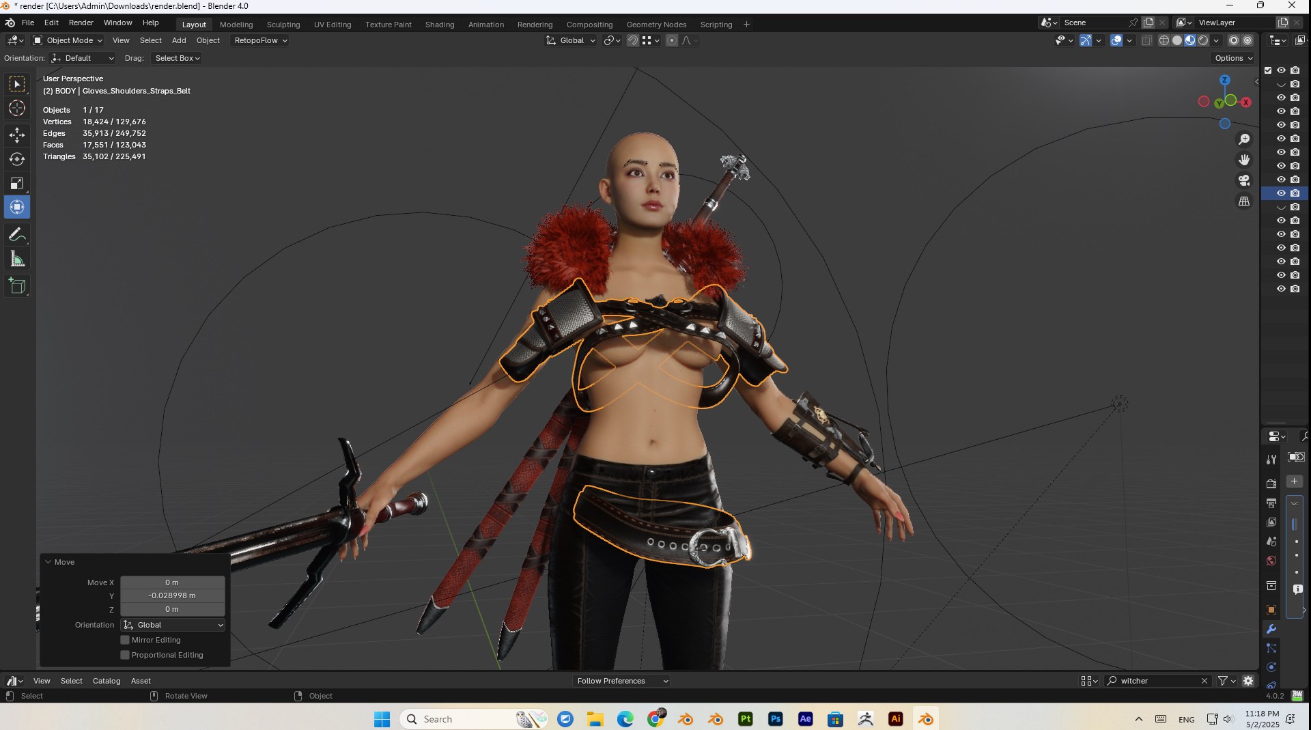The height and width of the screenshot is (730, 1311).
Task: Choose the Move tool
Action: coord(17,135)
